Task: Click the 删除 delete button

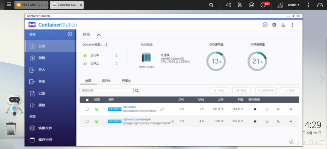Action: [x=290, y=91]
